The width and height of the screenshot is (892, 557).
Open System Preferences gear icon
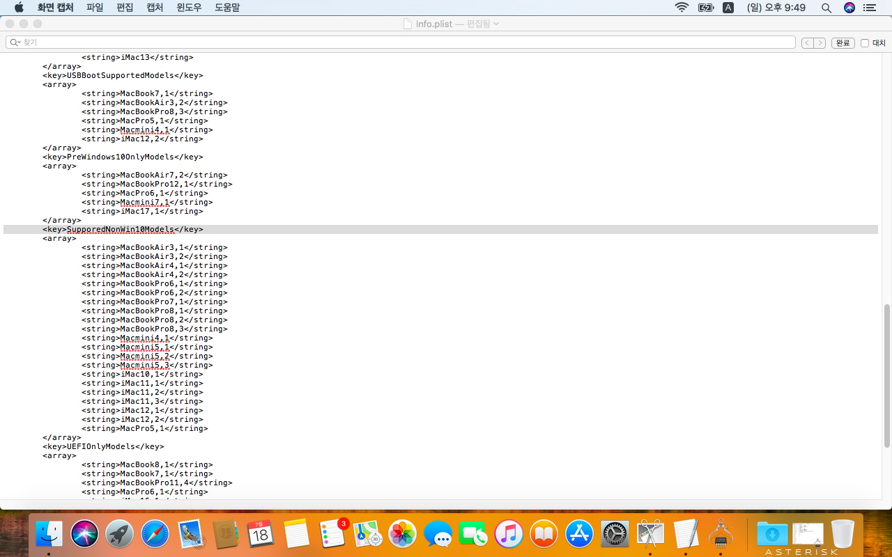(x=615, y=535)
